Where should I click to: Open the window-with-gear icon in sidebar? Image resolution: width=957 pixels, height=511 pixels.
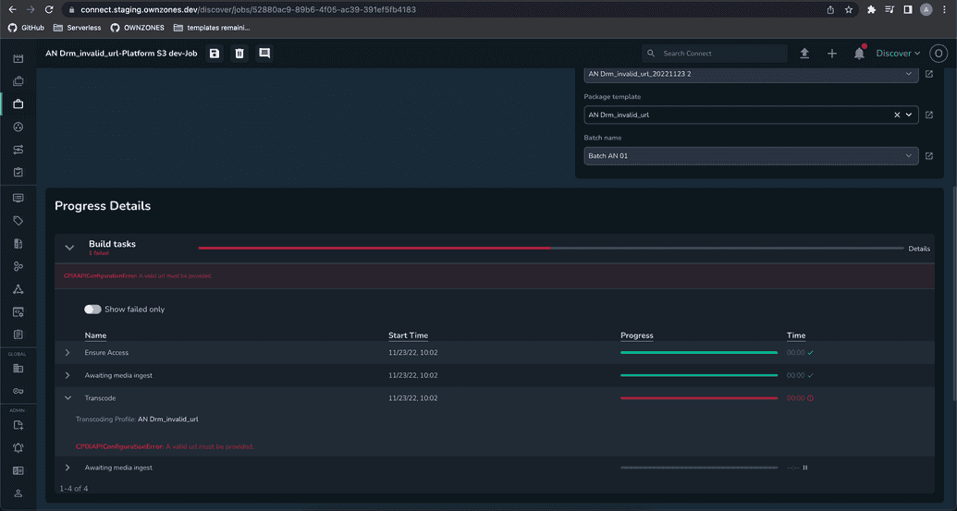pos(18,312)
